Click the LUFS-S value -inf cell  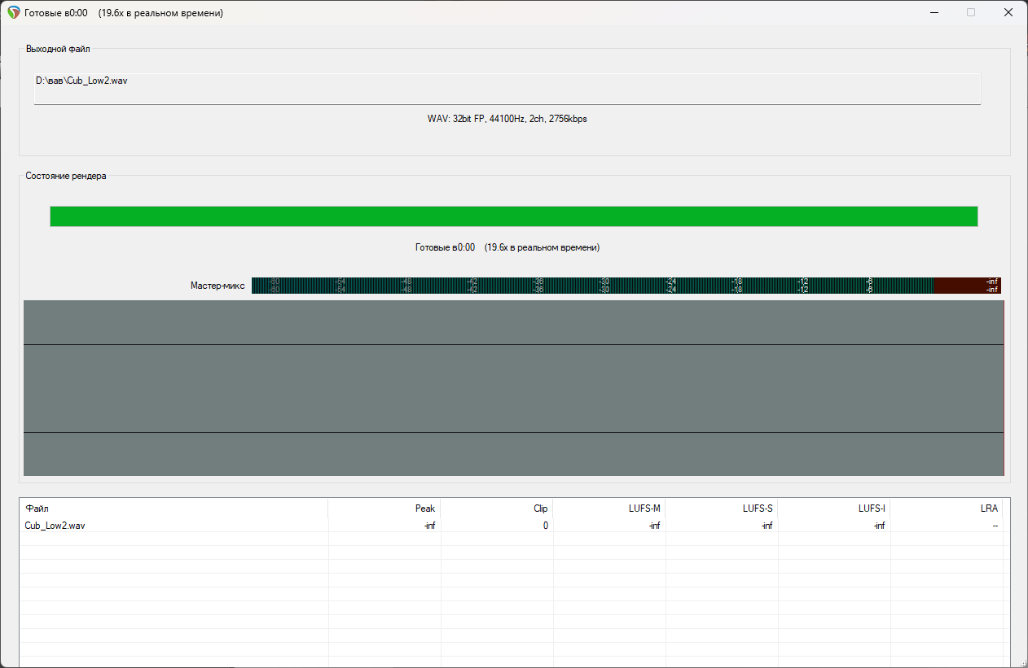(722, 526)
